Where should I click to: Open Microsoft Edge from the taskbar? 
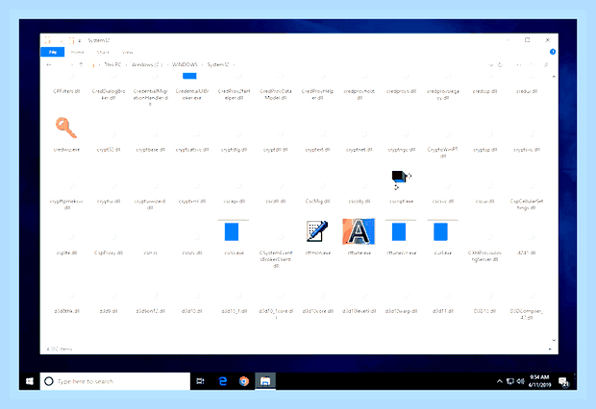point(223,381)
